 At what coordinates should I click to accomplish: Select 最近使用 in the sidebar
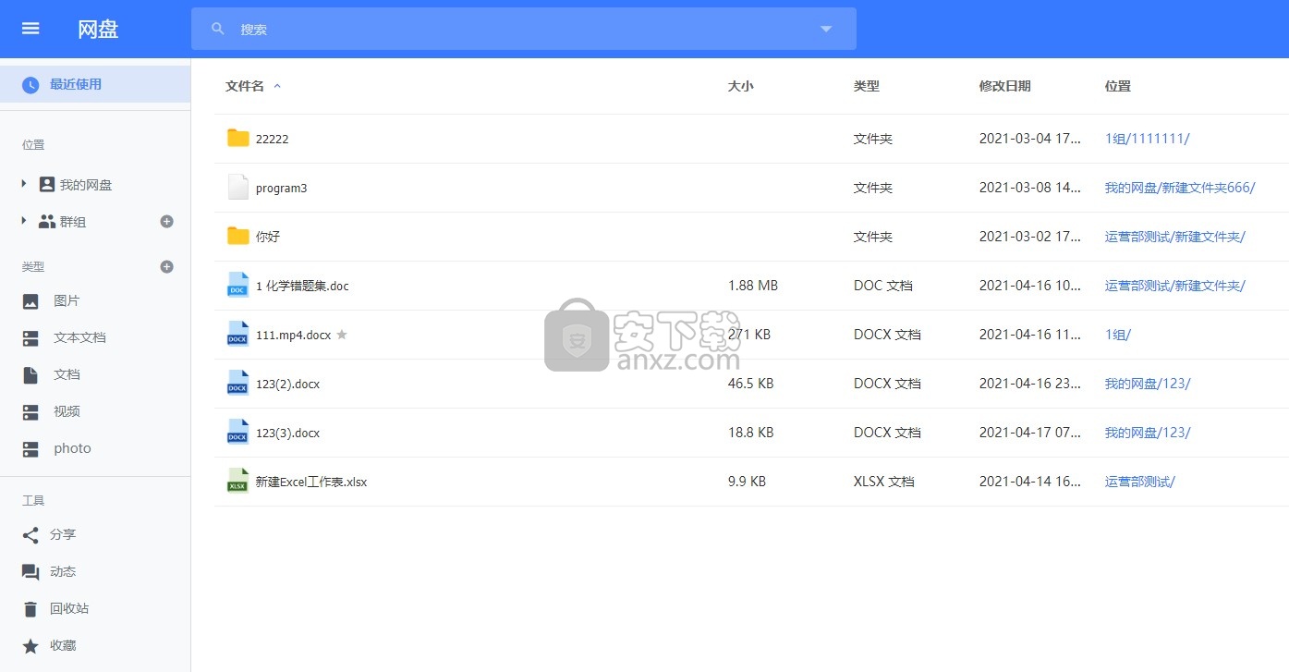[95, 84]
